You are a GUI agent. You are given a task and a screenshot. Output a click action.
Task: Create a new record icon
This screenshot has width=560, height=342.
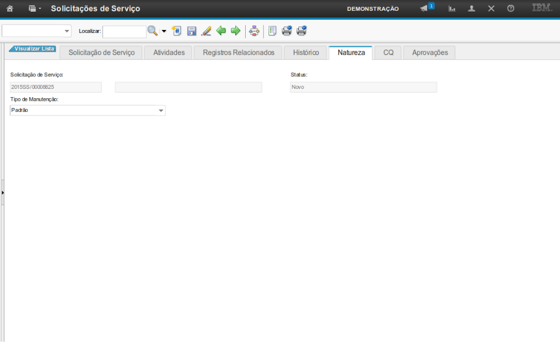pyautogui.click(x=176, y=31)
